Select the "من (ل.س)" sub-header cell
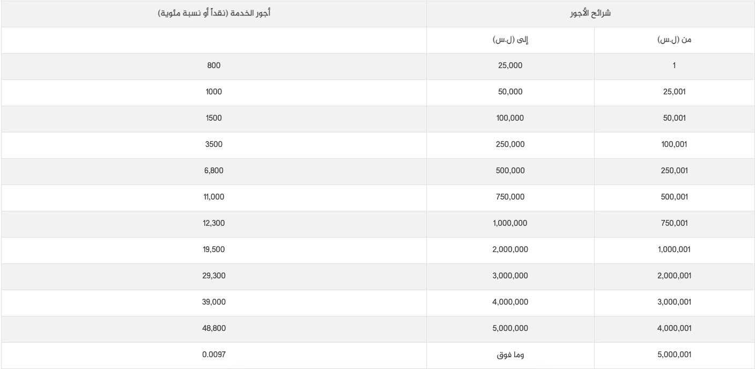Image resolution: width=755 pixels, height=369 pixels. coord(674,40)
